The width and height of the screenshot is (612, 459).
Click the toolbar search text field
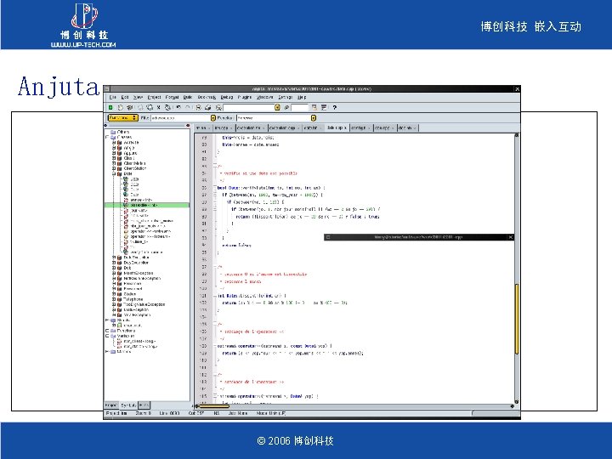tap(248, 107)
